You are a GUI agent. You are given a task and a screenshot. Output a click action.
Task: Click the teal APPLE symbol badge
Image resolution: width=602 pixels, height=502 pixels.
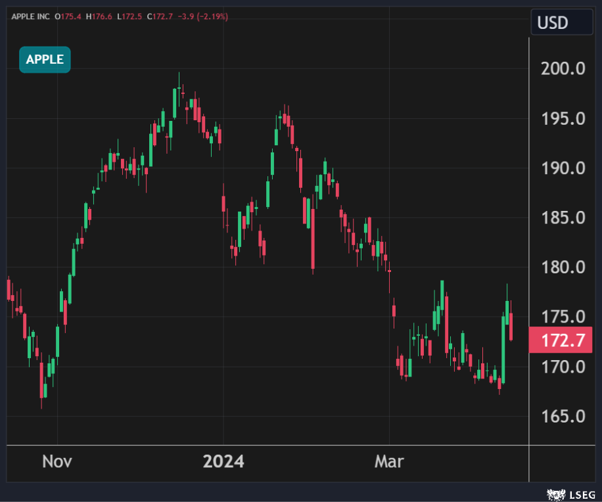[45, 60]
